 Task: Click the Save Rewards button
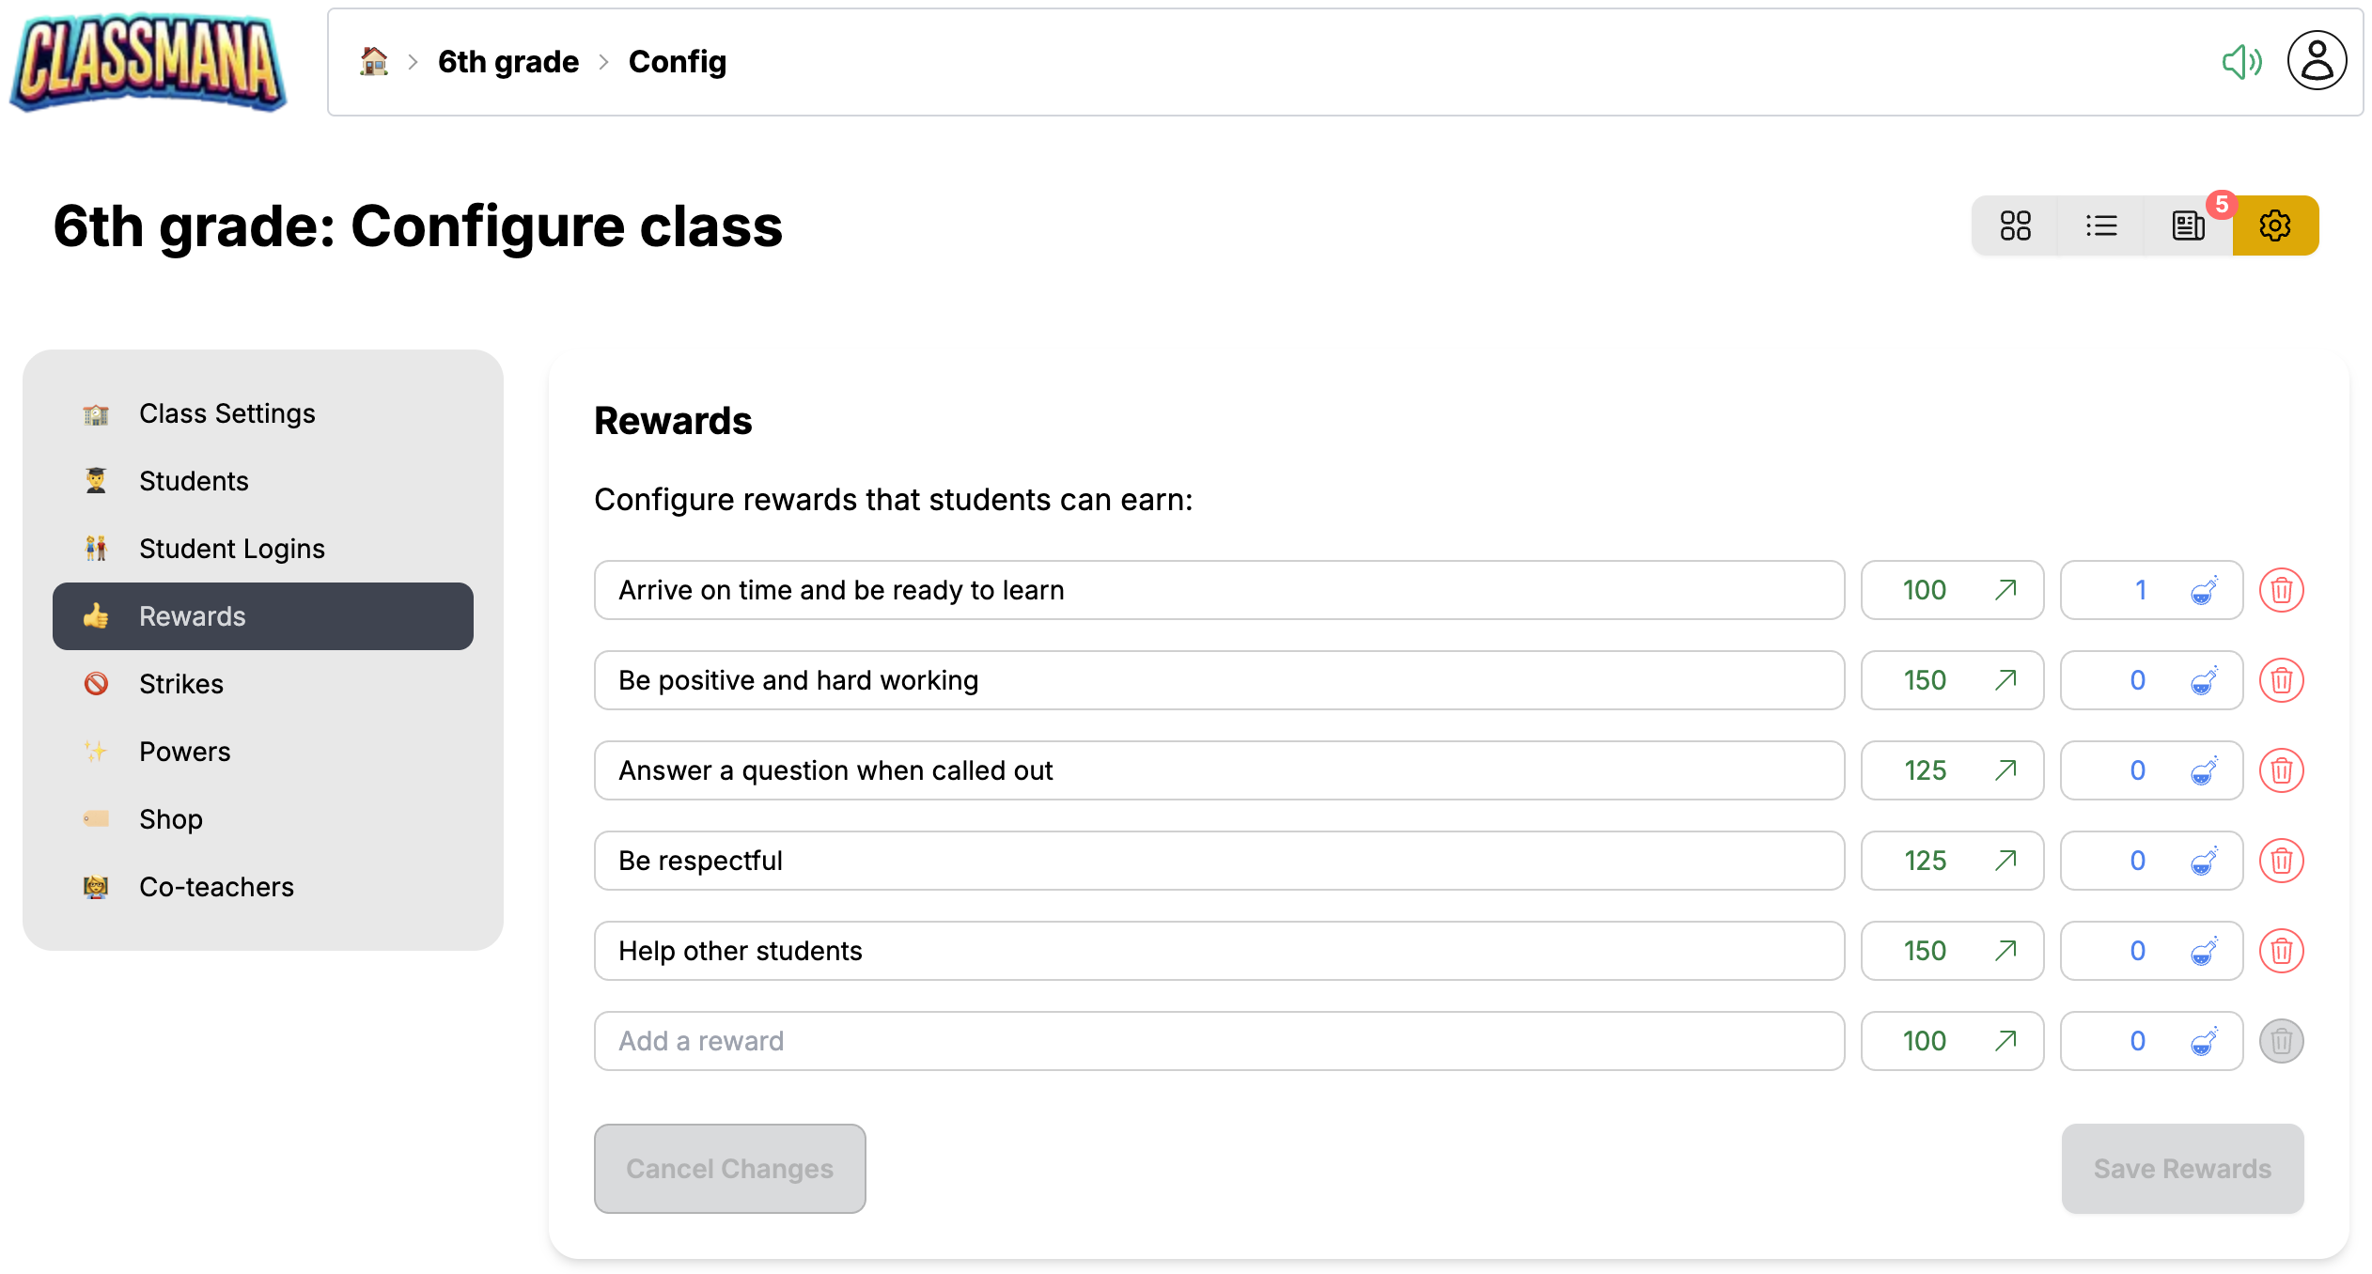click(x=2182, y=1168)
